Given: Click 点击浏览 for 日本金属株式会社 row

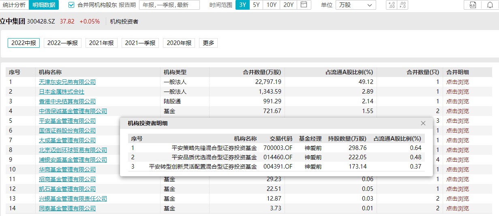Looking at the screenshot, I should (458, 92).
